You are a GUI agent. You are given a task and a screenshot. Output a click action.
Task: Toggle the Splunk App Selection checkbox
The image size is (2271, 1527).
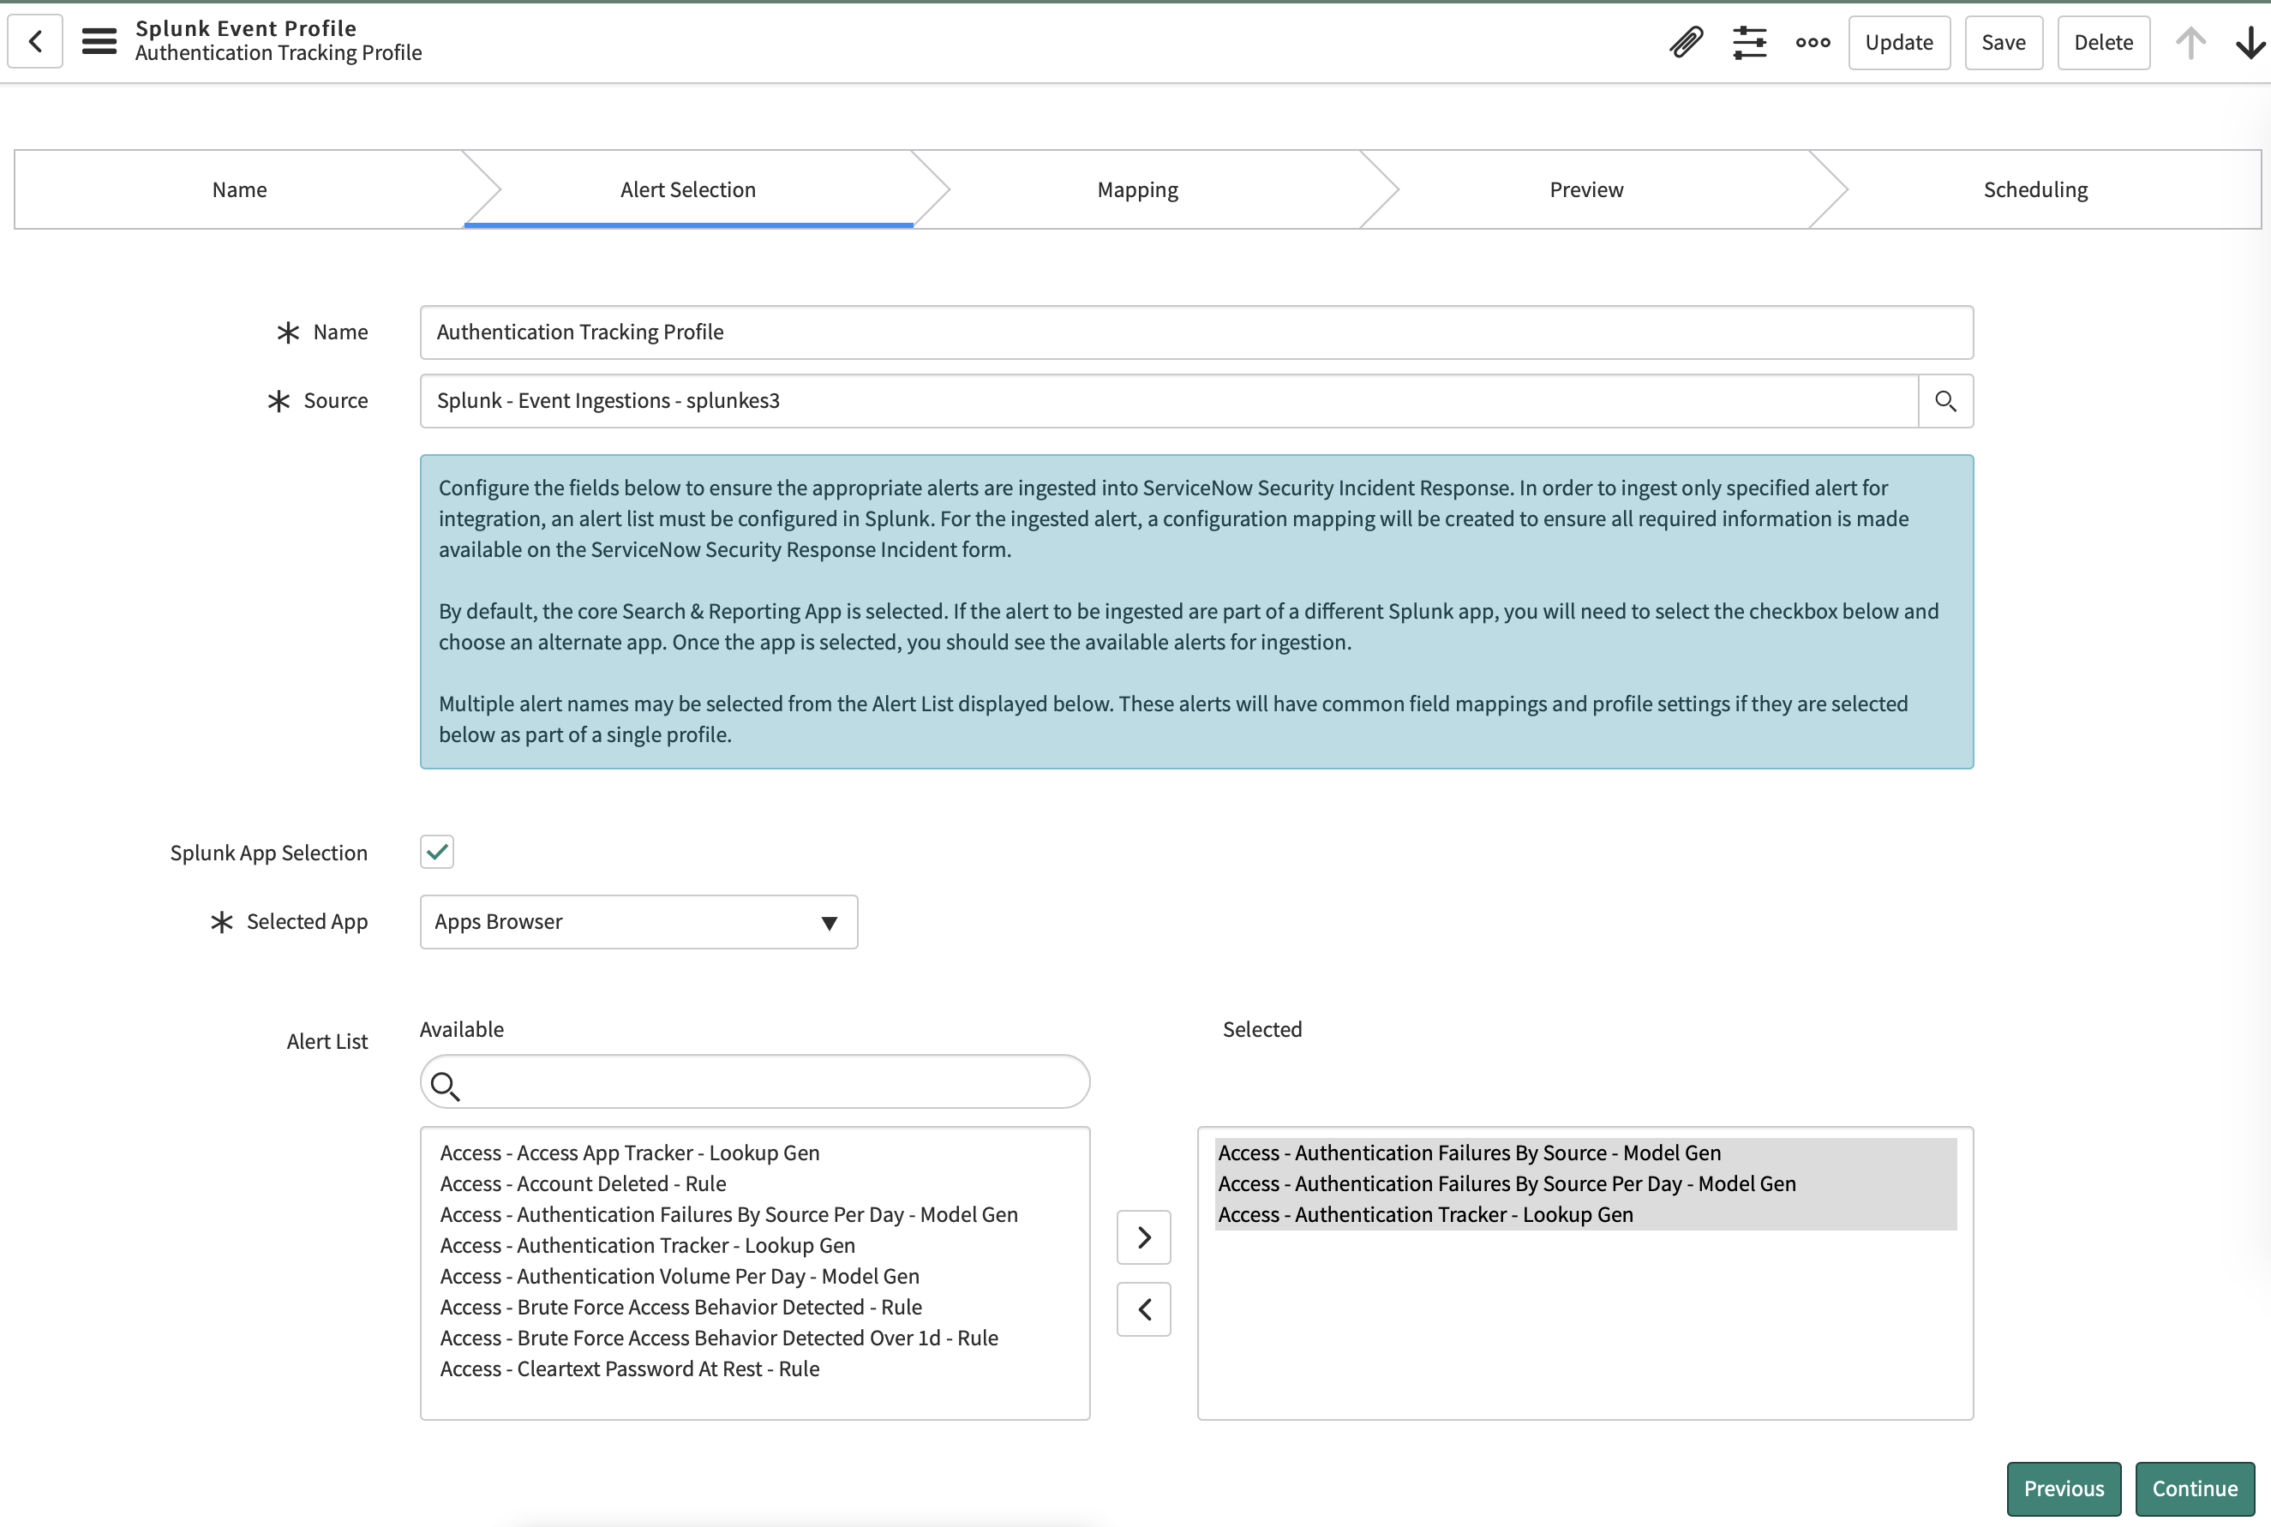(x=437, y=852)
